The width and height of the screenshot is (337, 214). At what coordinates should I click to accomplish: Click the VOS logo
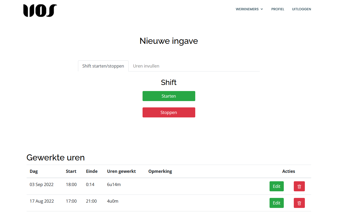tap(40, 11)
